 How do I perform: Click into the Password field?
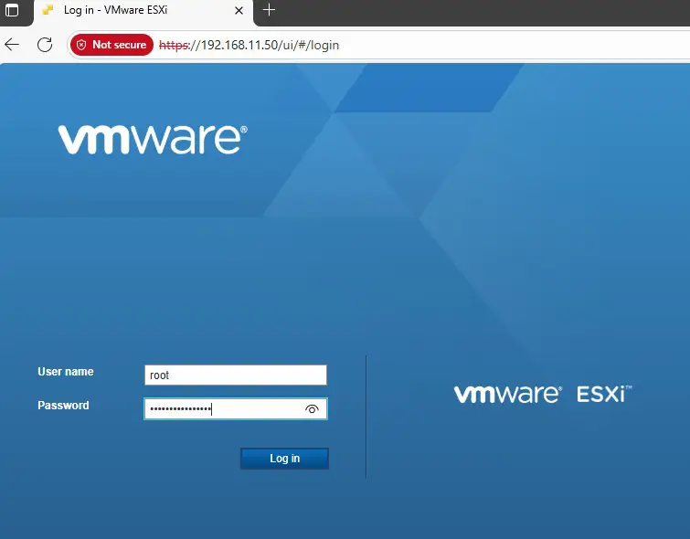point(236,408)
